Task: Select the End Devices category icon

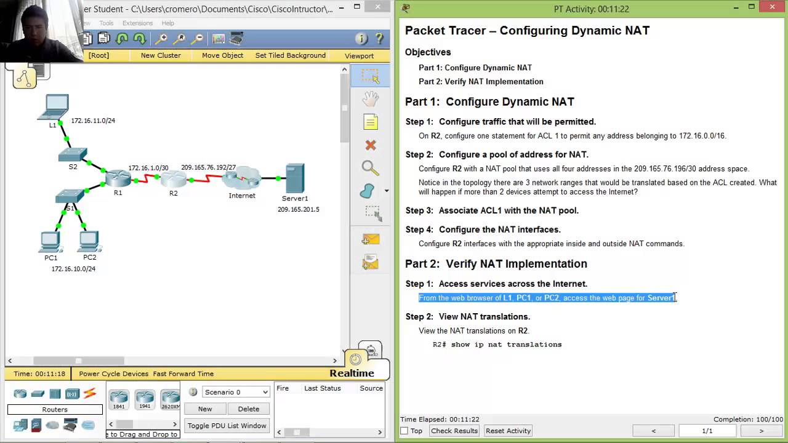Action: pos(20,425)
